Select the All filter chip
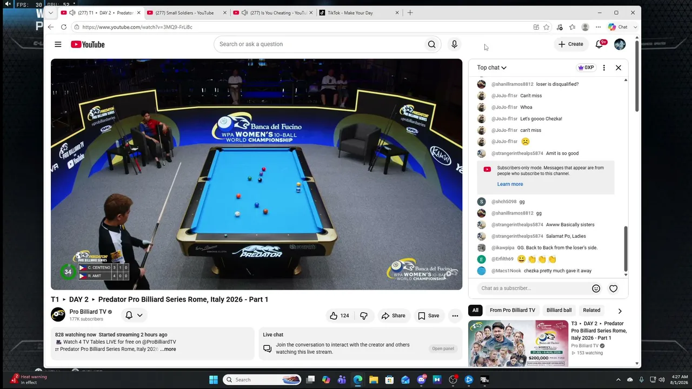This screenshot has width=692, height=389. pos(475,310)
